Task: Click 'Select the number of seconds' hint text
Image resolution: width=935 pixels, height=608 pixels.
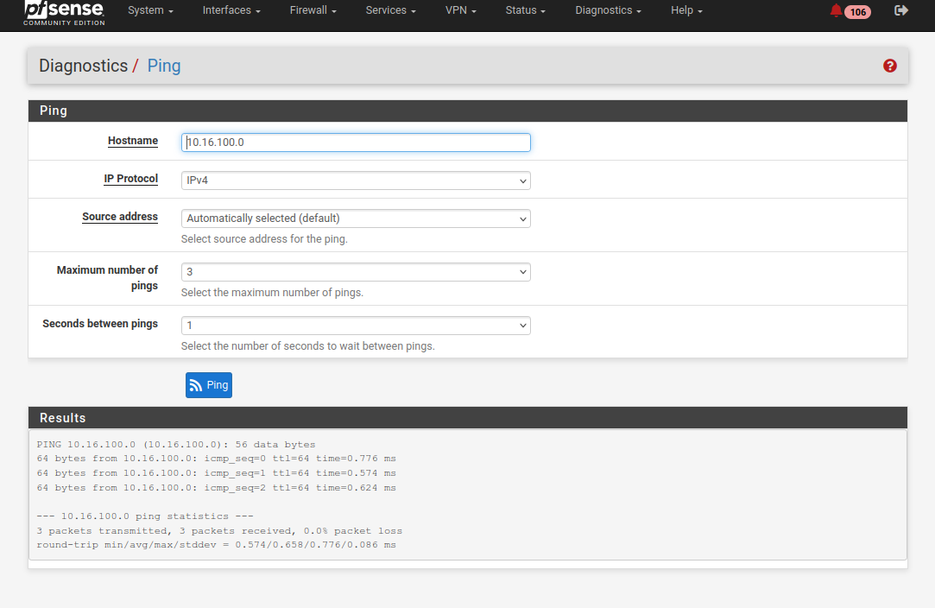Action: pyautogui.click(x=308, y=346)
